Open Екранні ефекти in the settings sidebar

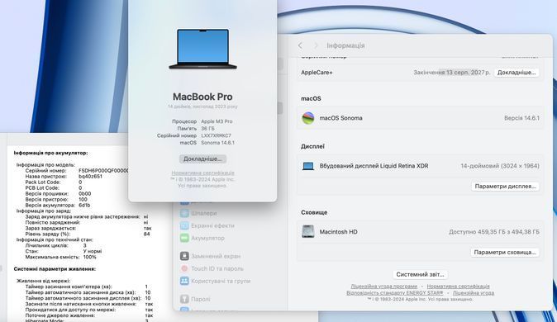click(x=207, y=225)
